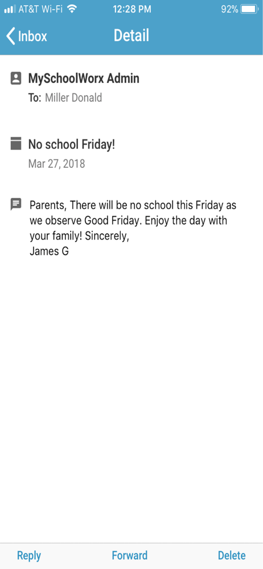Tap the Wi-Fi status icon
This screenshot has width=263, height=569.
(x=72, y=9)
